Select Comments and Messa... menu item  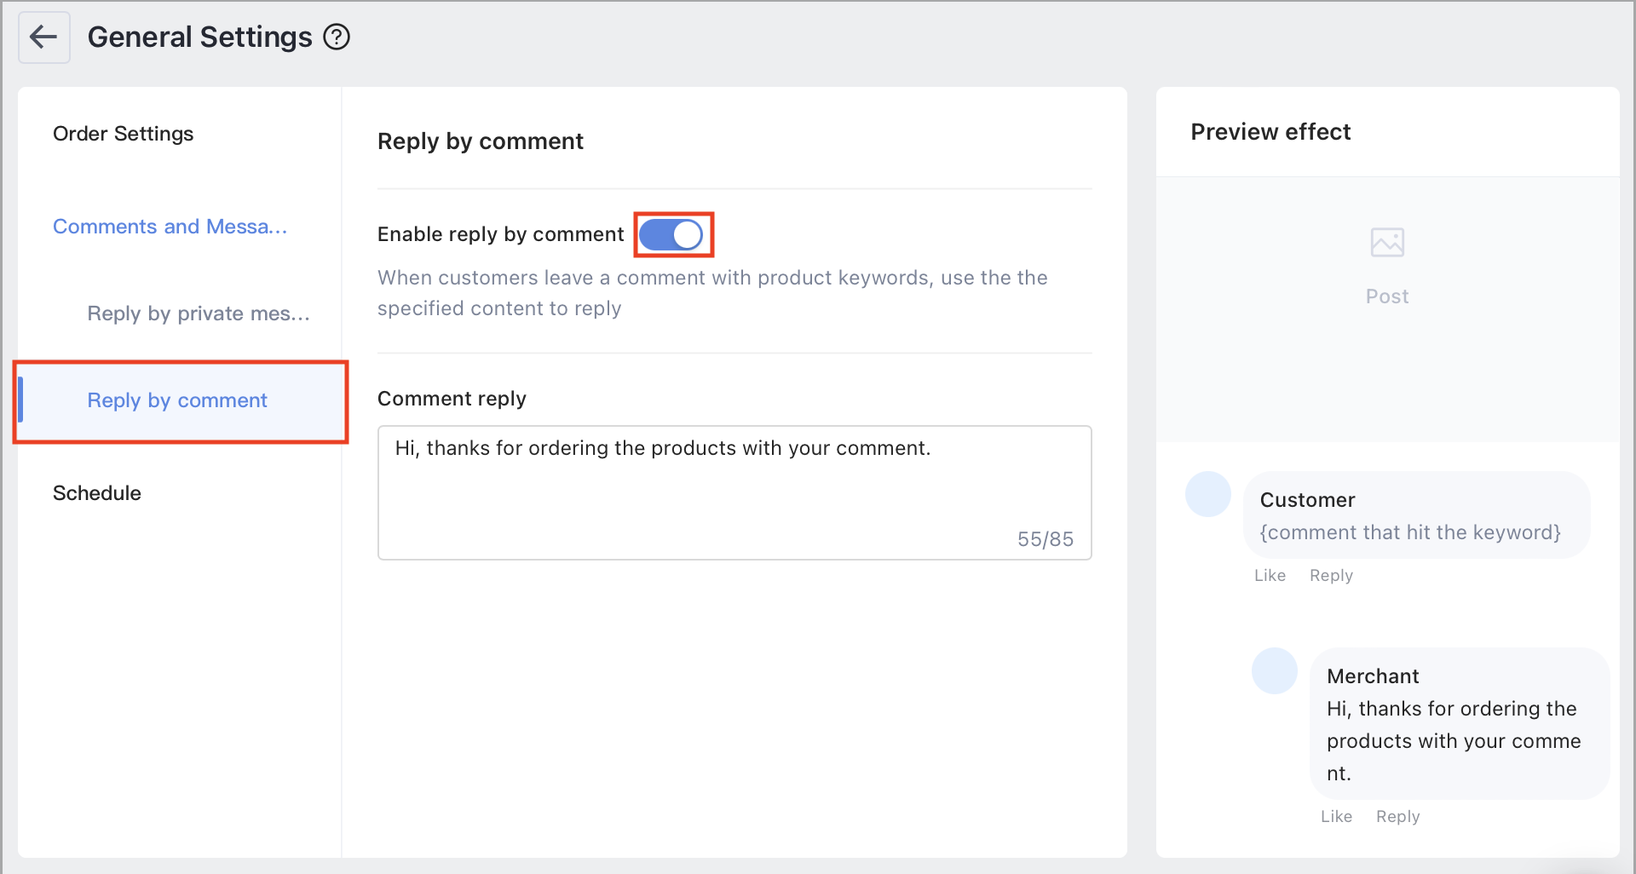pyautogui.click(x=170, y=227)
